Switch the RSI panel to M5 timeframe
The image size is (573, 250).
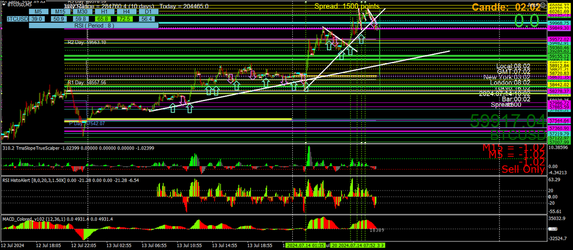click(x=39, y=11)
